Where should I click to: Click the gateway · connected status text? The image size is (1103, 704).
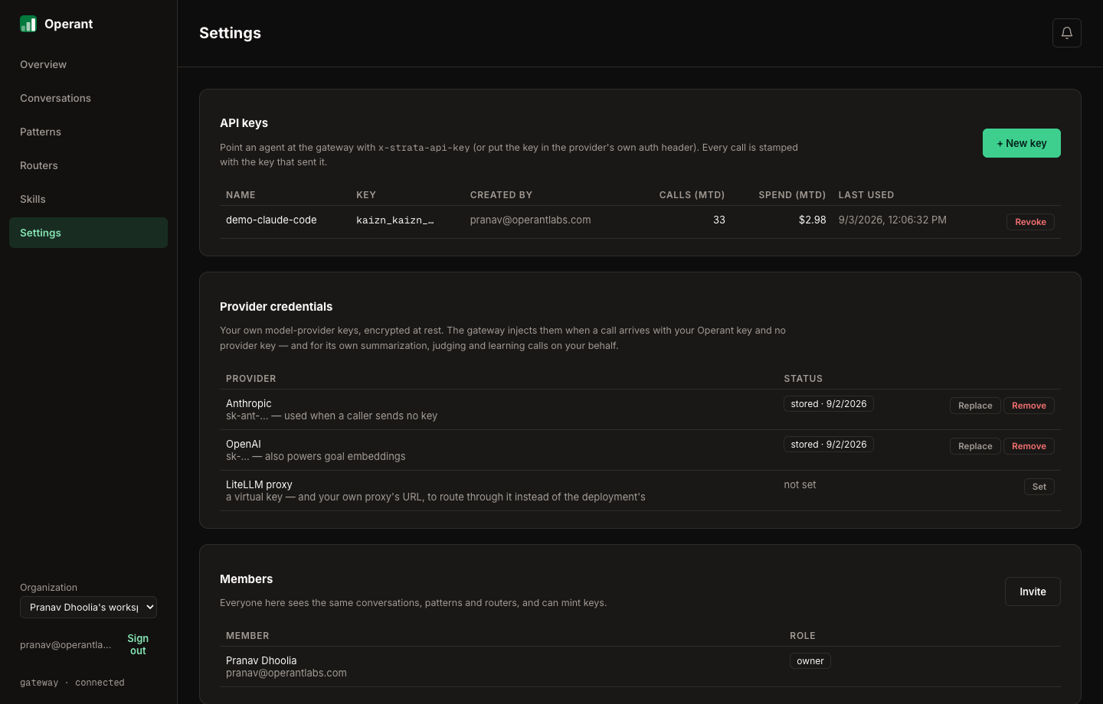(72, 683)
